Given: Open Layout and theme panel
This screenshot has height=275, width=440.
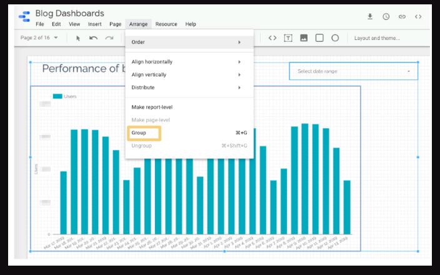Looking at the screenshot, I should coord(377,38).
